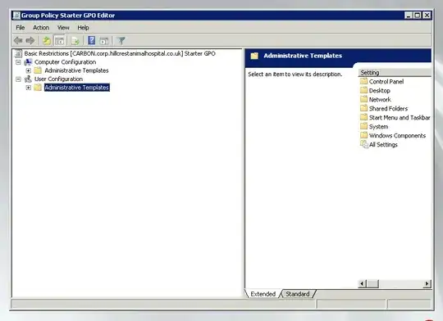Select the 'Windows Components' text row

397,135
